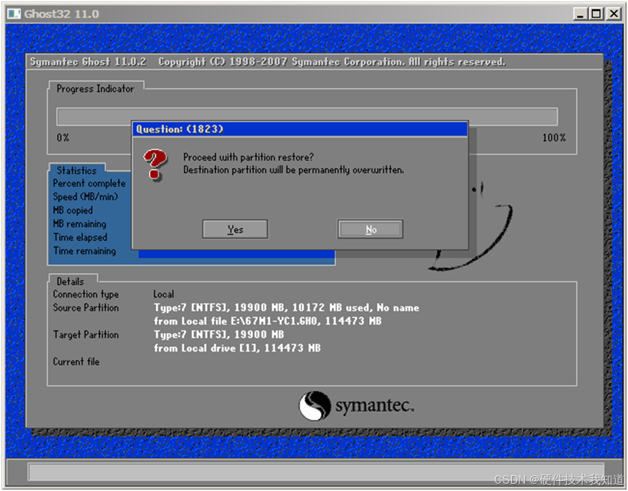Select the "Time elapsed" statistic label

pos(80,237)
